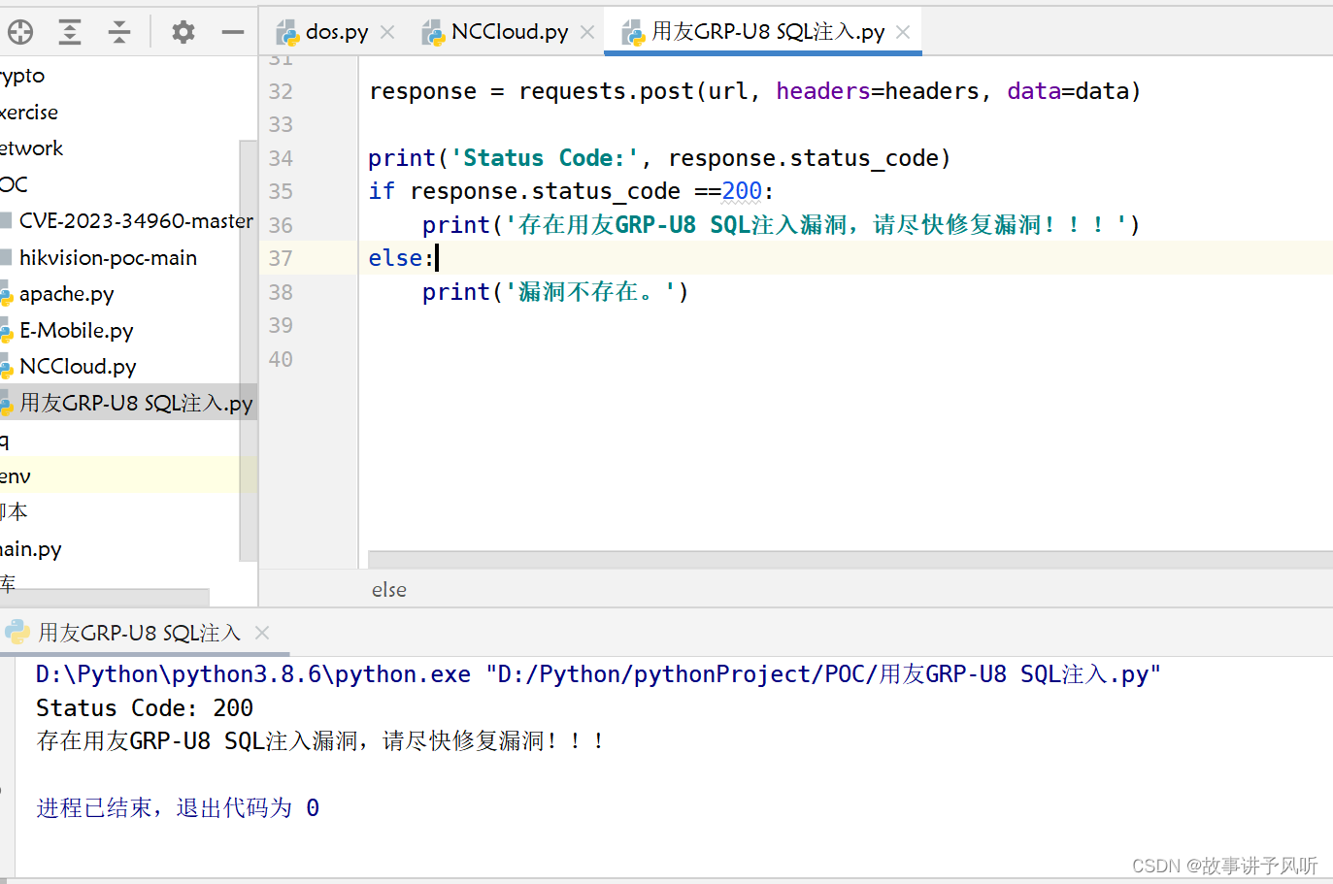Click line number 32 in the gutter

click(281, 91)
